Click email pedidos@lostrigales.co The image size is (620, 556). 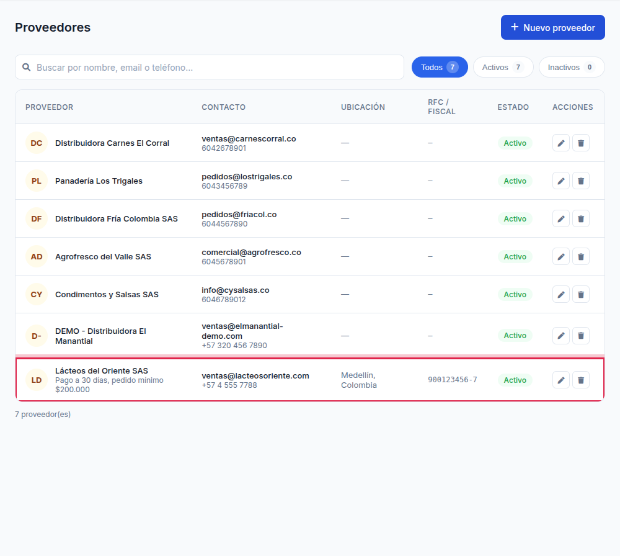pos(247,176)
